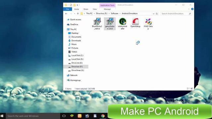The width and height of the screenshot is (212, 119).
Task: Open Drive one (E:) in sidebar
Action: click(x=75, y=63)
